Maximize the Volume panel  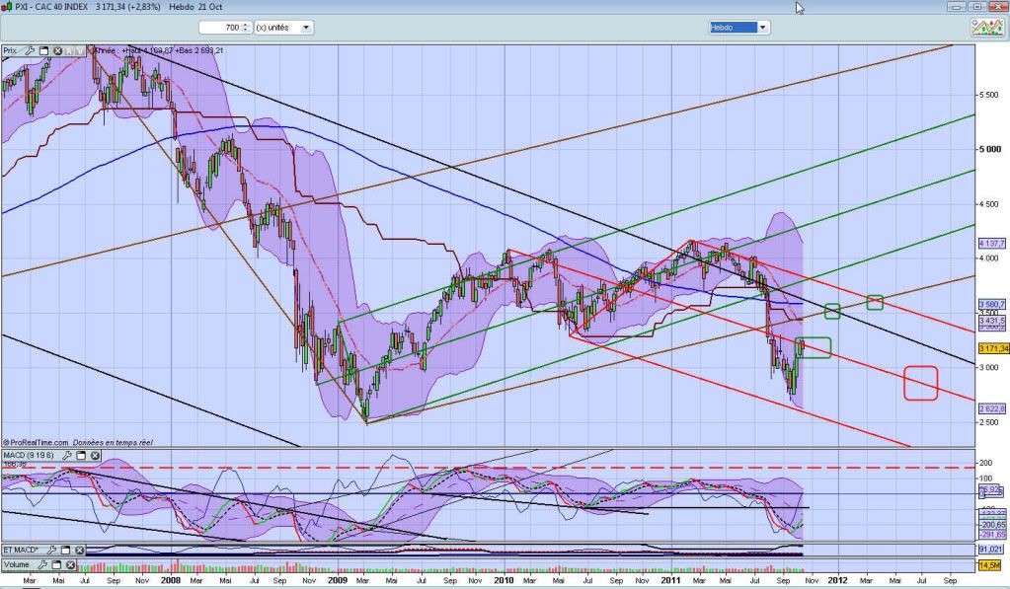[x=54, y=564]
